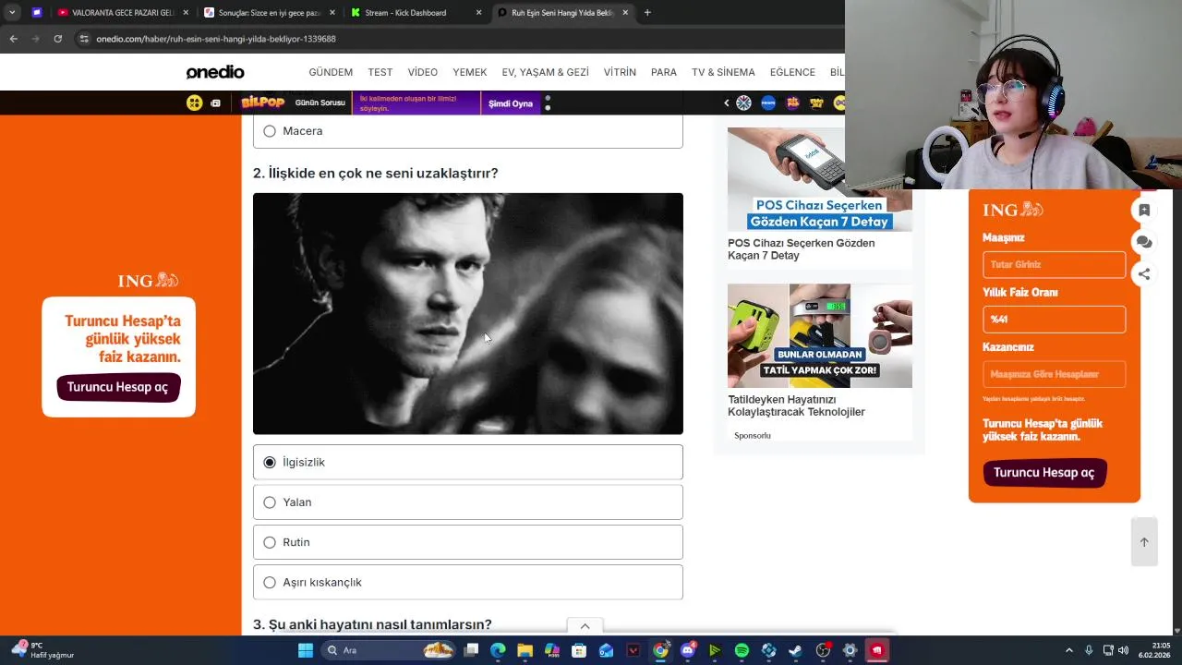Bookmark the article with the save icon

point(1144,211)
